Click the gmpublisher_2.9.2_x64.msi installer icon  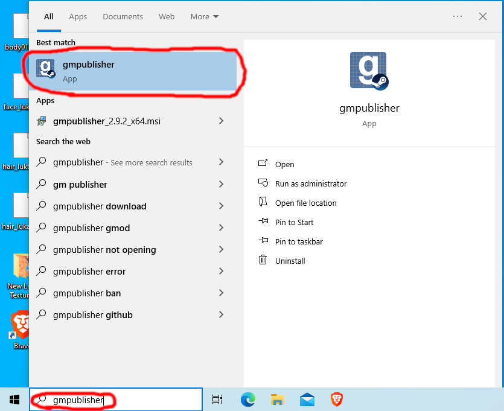pyautogui.click(x=42, y=121)
